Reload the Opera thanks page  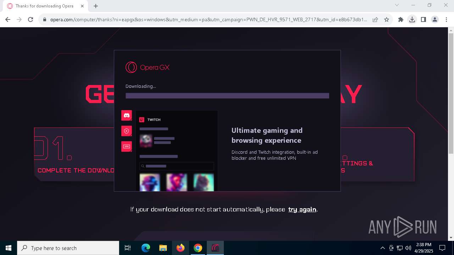point(31,20)
